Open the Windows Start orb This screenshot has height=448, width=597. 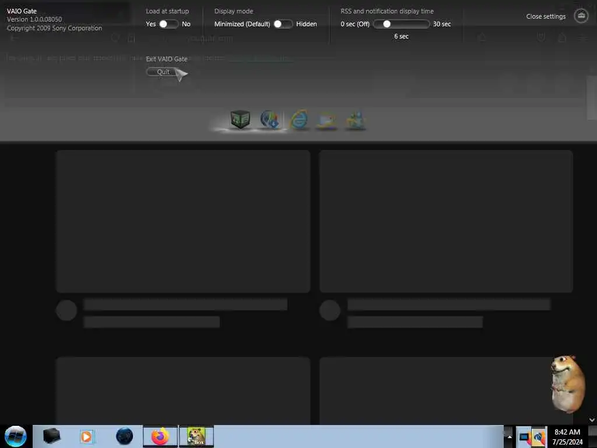coord(16,436)
